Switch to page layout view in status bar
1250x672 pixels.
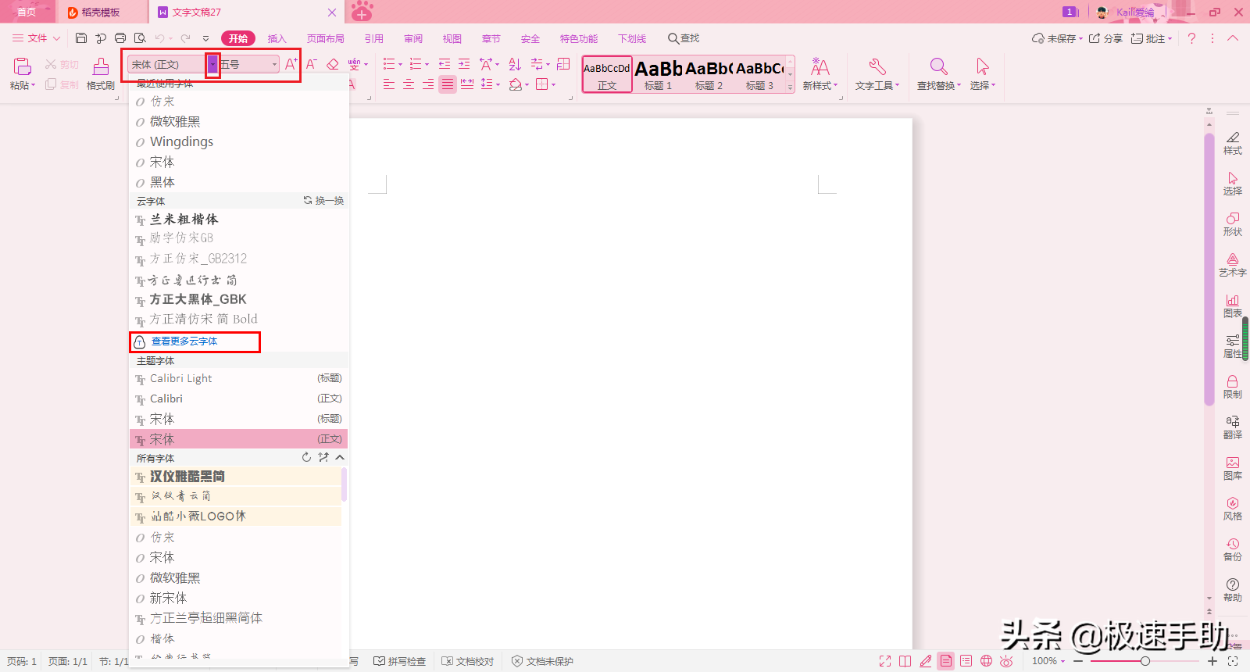pyautogui.click(x=946, y=661)
